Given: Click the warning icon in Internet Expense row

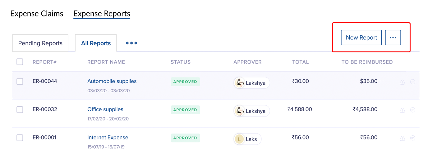Looking at the screenshot, I should click(x=402, y=138).
